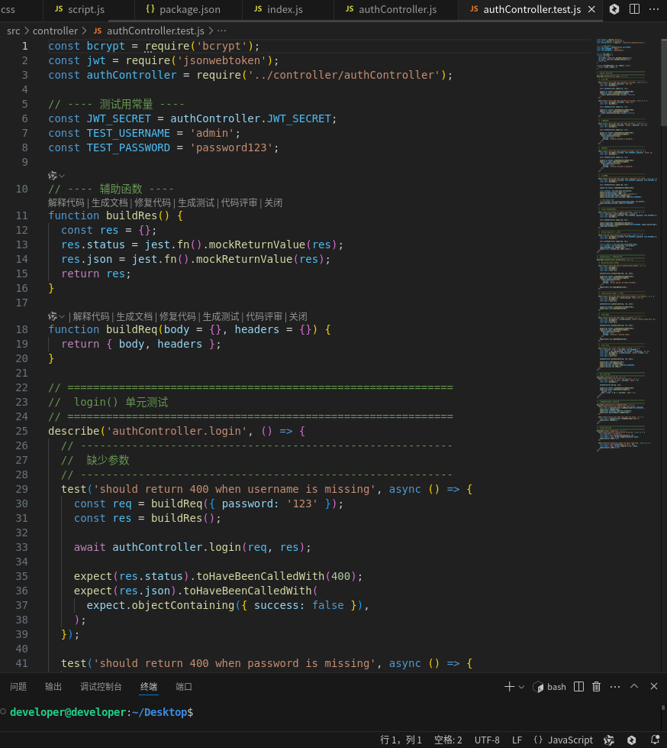Click the src breadcrumb segment

tap(13, 31)
